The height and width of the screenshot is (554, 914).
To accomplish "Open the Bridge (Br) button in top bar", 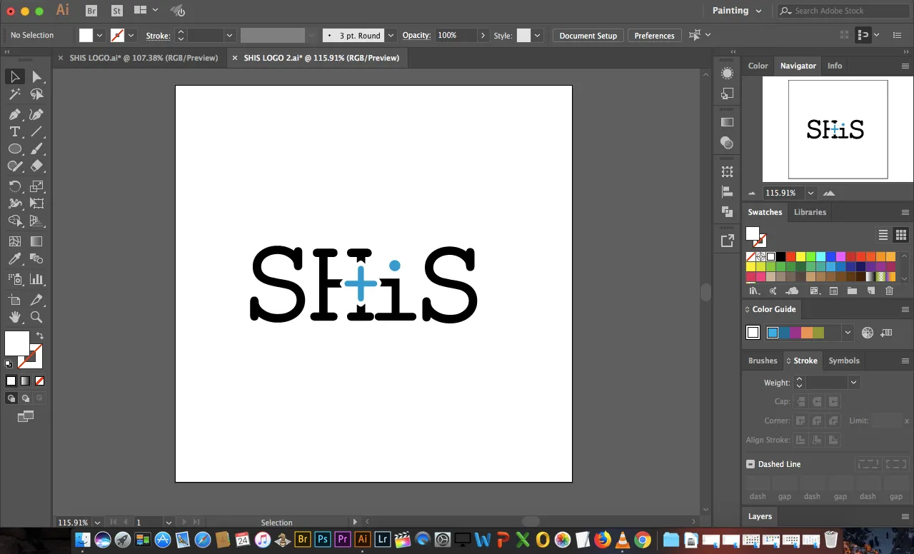I will [91, 11].
